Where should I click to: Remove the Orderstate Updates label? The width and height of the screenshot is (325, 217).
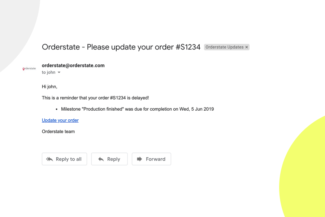click(x=247, y=47)
